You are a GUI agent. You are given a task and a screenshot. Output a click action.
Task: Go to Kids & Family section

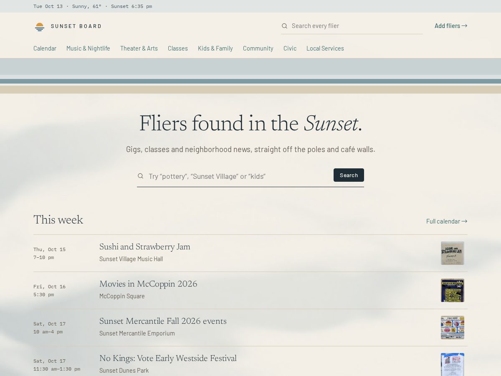click(215, 48)
